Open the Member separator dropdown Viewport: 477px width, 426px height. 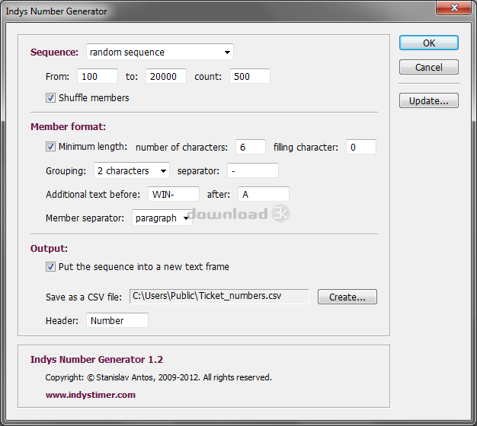click(x=162, y=218)
